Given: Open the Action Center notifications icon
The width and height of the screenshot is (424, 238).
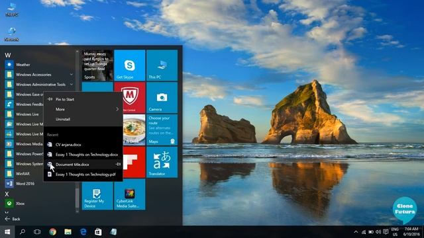Looking at the screenshot, I should pos(386,232).
